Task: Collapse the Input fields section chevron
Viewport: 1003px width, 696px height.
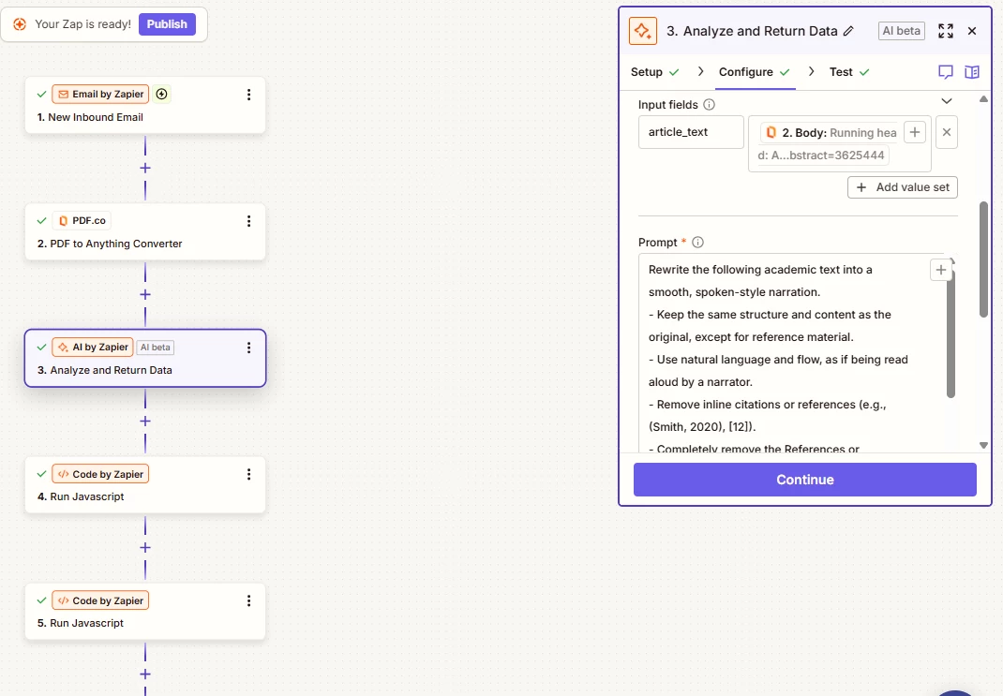Action: pos(947,101)
